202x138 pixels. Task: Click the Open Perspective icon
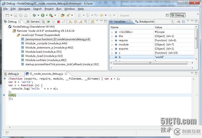pos(167,15)
